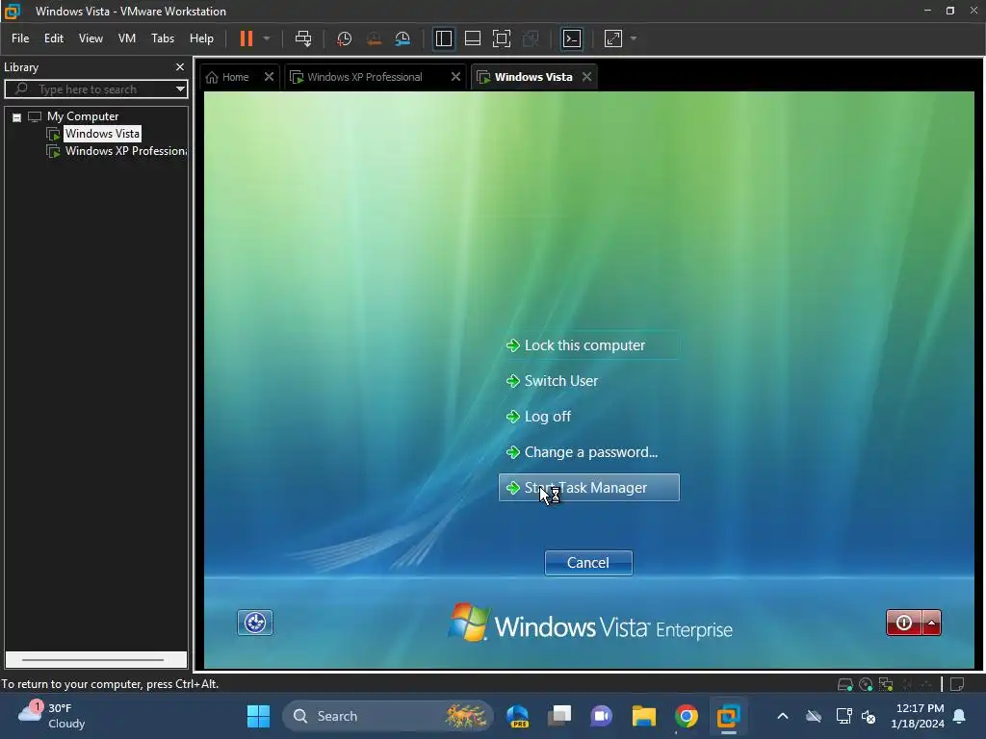
Task: Choose Lock this computer
Action: click(589, 345)
